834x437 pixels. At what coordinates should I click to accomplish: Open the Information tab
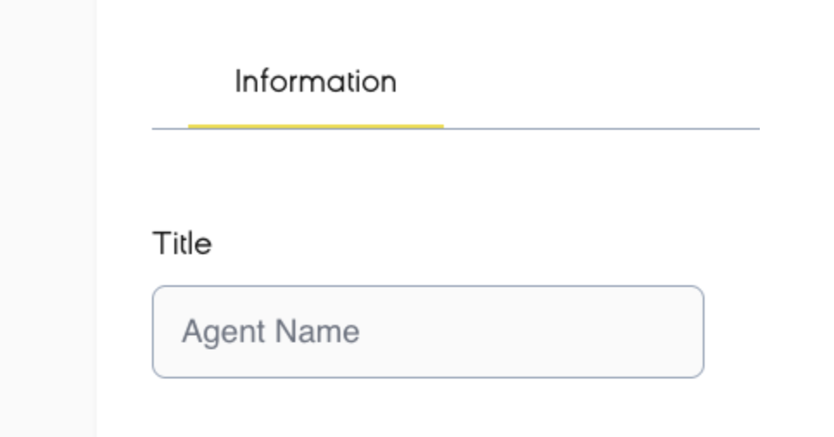point(315,83)
